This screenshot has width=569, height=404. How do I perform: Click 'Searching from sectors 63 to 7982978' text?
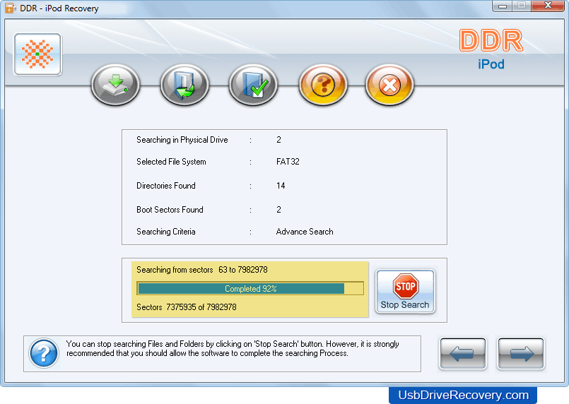click(202, 270)
